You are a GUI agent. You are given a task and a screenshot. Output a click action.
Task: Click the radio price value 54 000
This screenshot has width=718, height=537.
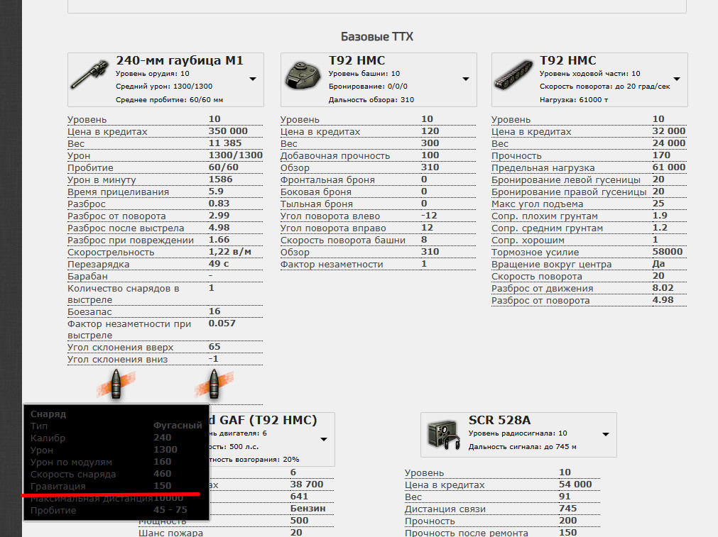575,484
